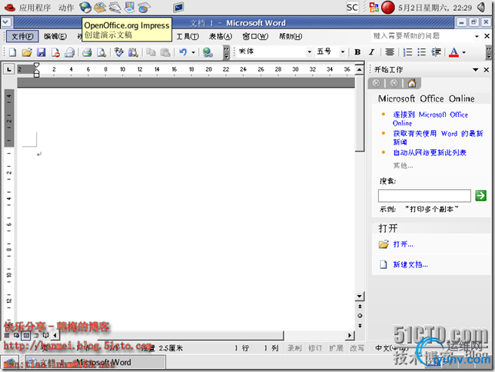The height and width of the screenshot is (372, 495).
Task: Expand the formatting toolbar options at far right
Action: tap(489, 52)
